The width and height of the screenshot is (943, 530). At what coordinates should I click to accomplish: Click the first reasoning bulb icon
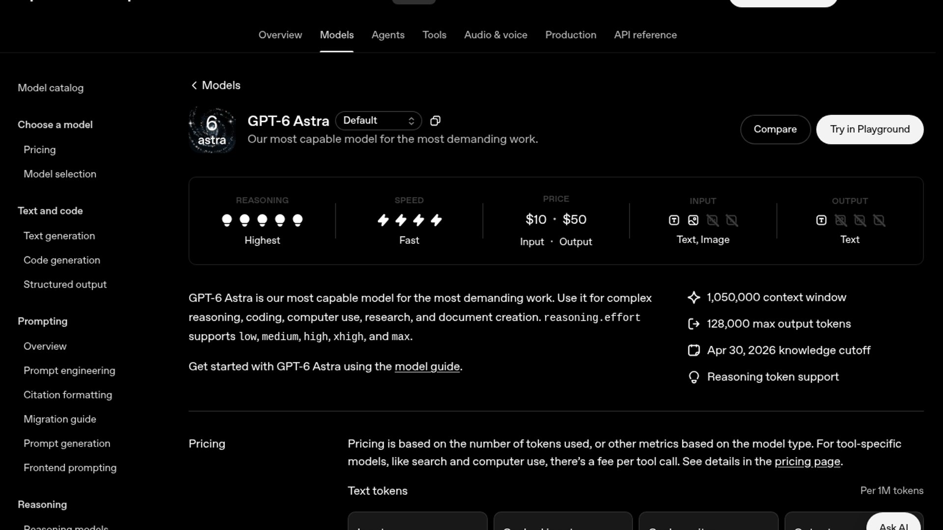pyautogui.click(x=226, y=220)
